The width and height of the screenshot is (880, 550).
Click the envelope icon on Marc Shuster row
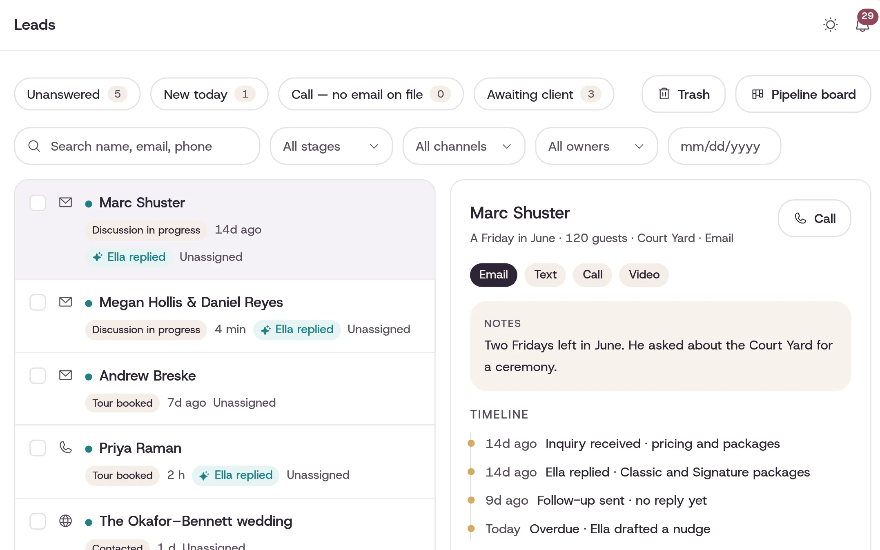pyautogui.click(x=65, y=202)
